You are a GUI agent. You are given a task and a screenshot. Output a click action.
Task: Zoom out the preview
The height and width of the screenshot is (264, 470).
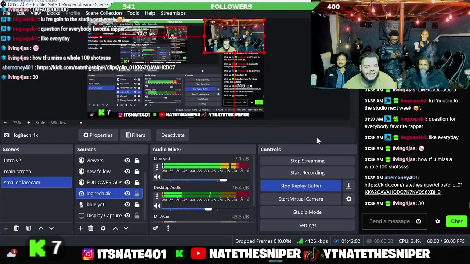point(5,123)
